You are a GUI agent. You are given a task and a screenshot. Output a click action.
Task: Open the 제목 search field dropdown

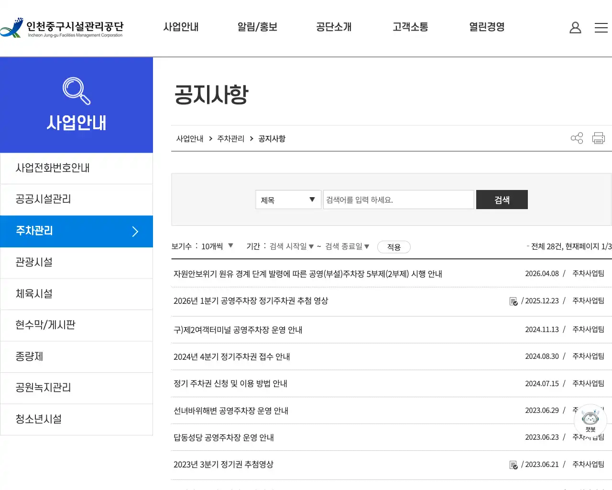[287, 200]
